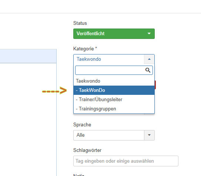Viewport: 201px width, 176px height.
Task: Collapse the Kategorie dropdown showing Taekwondo
Action: point(114,59)
